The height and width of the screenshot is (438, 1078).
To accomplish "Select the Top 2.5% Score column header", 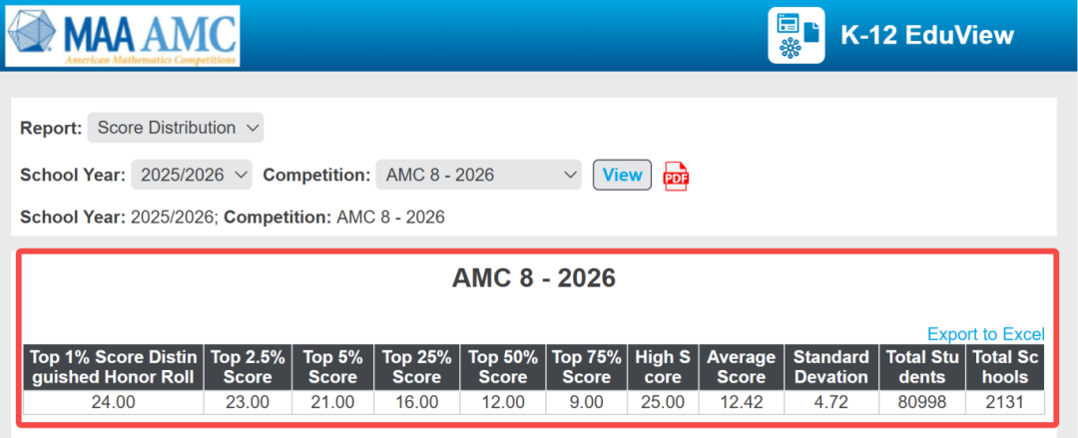I will (248, 367).
